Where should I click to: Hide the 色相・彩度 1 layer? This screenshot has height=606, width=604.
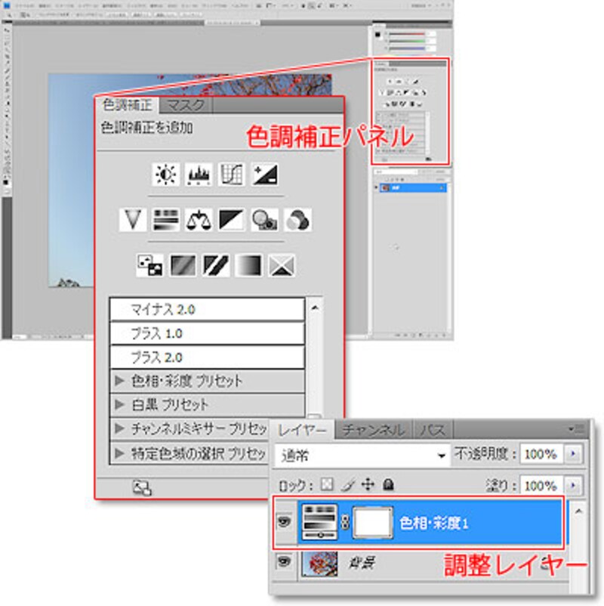(x=285, y=522)
